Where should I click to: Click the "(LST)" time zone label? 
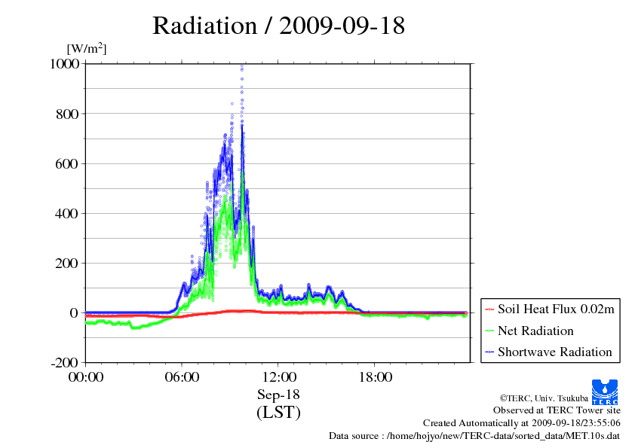[278, 413]
